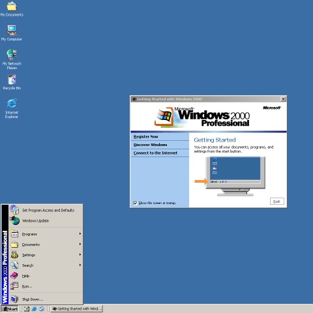Expand the Search submenu arrow
313x313 pixels.
80,265
